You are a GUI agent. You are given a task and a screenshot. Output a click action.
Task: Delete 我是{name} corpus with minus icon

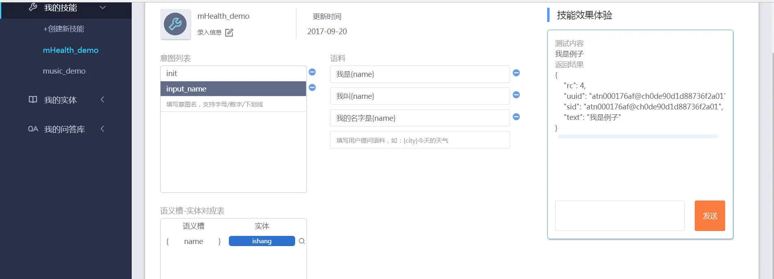click(516, 73)
